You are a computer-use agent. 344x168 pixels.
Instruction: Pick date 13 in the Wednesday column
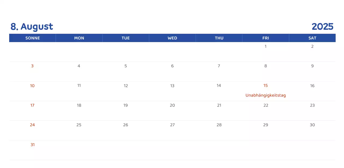click(172, 86)
